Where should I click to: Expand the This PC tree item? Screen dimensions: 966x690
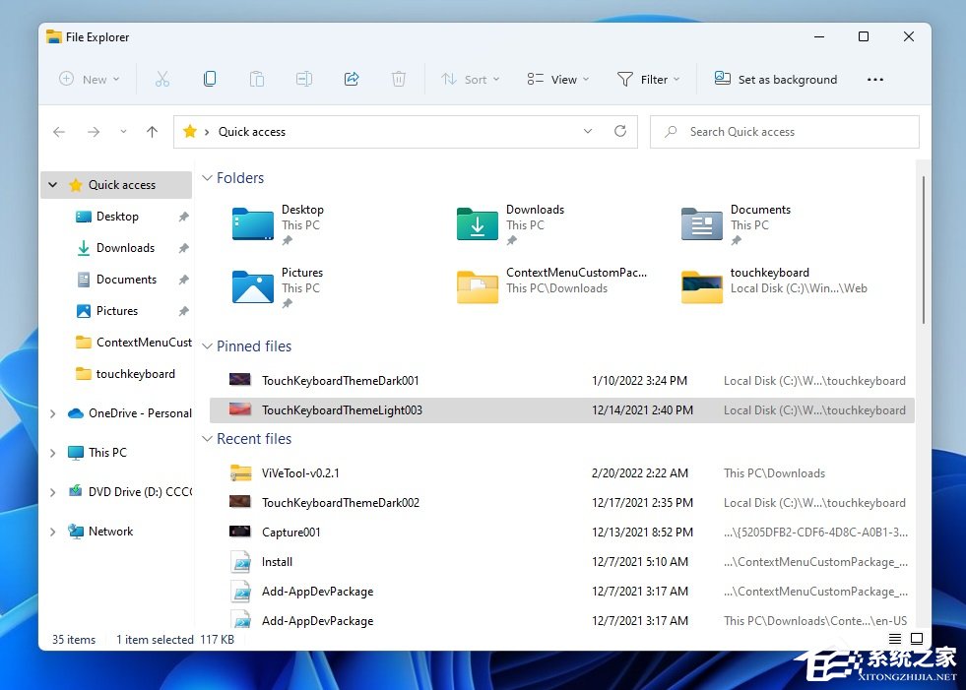point(52,452)
